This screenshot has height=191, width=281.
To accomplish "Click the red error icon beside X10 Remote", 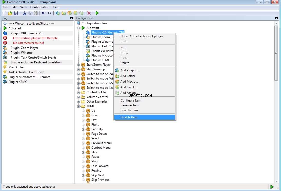I will coord(5,38).
